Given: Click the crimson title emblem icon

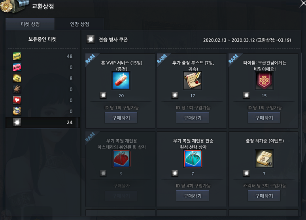Looking at the screenshot, I should pyautogui.click(x=264, y=80).
